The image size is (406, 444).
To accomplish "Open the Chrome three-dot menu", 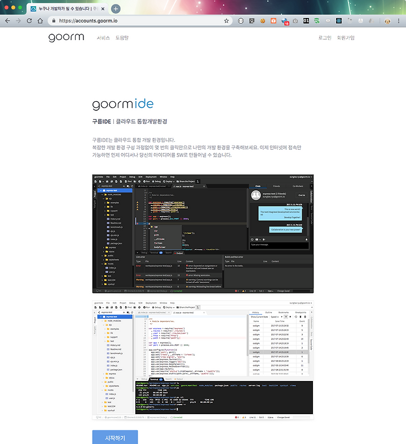I will click(399, 21).
